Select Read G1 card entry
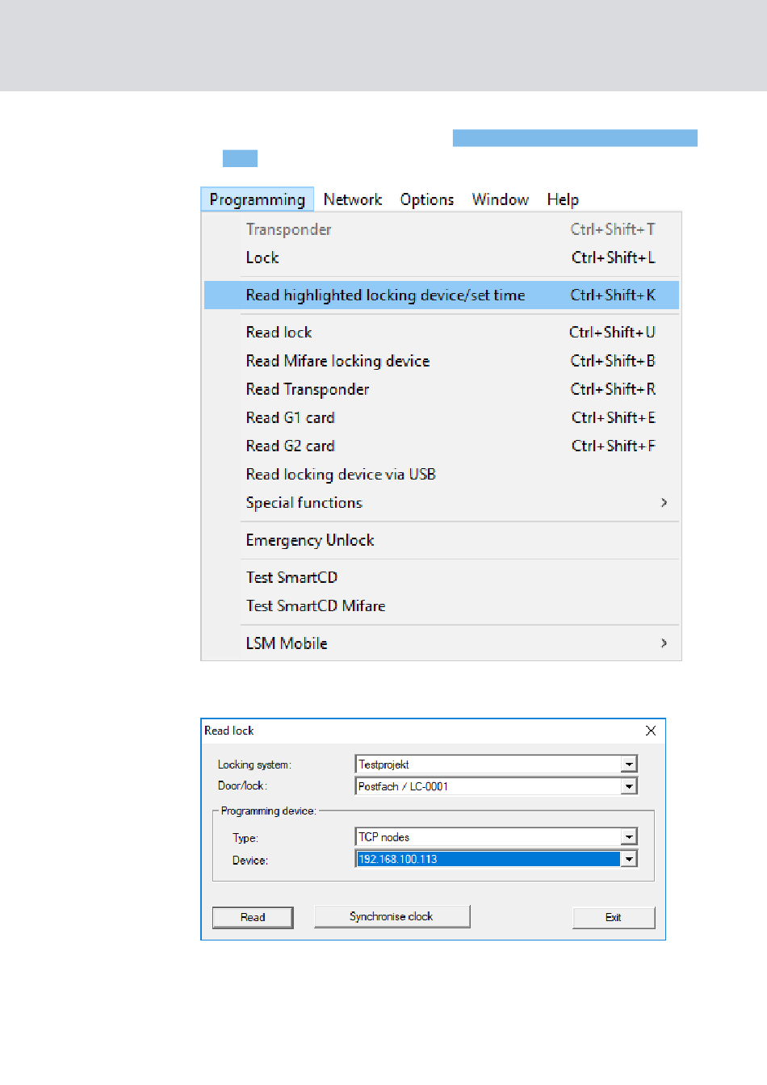 point(290,417)
